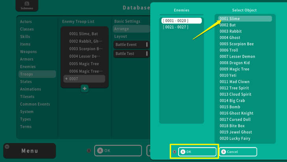Select troop 0004 Lesser Demon entry
The image size is (287, 162).
pyautogui.click(x=84, y=57)
